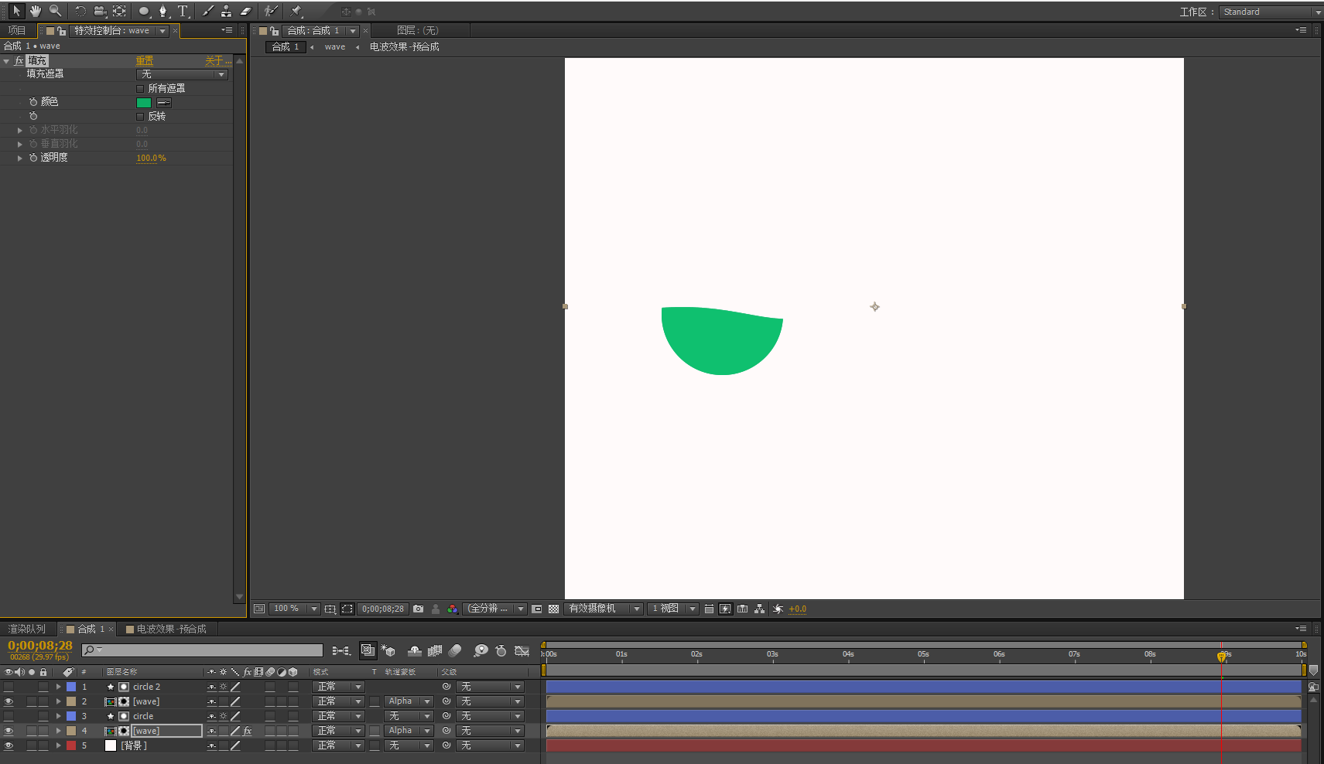Enable 反转 invert checkbox

140,116
